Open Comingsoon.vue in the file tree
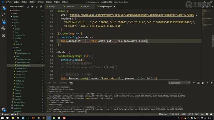The width and height of the screenshot is (214, 120). [x=24, y=59]
